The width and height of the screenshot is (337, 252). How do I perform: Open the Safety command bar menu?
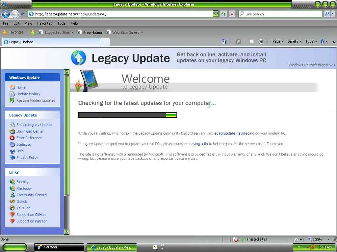295,41
